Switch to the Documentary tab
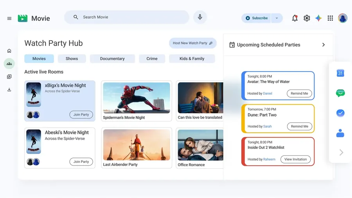The width and height of the screenshot is (352, 198). (x=112, y=59)
